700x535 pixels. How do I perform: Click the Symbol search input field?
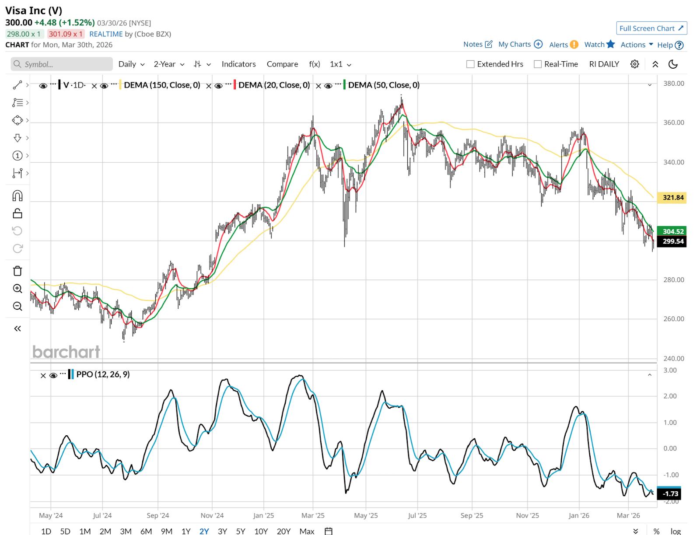pyautogui.click(x=62, y=64)
